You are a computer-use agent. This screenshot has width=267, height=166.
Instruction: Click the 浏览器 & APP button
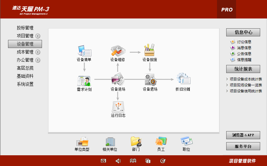click(x=243, y=135)
